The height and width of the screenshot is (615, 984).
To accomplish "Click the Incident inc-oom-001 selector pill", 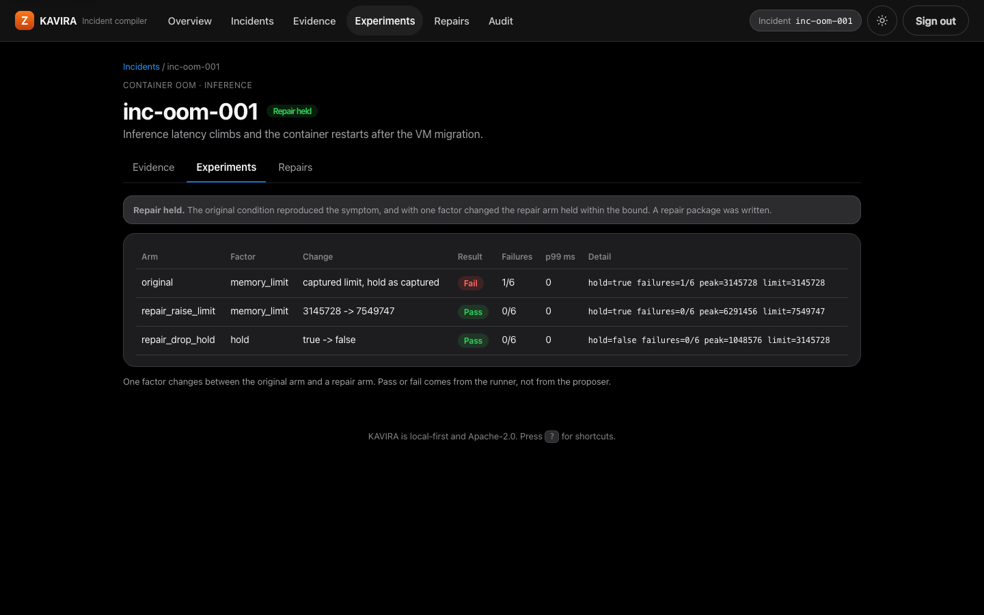I will (x=806, y=20).
